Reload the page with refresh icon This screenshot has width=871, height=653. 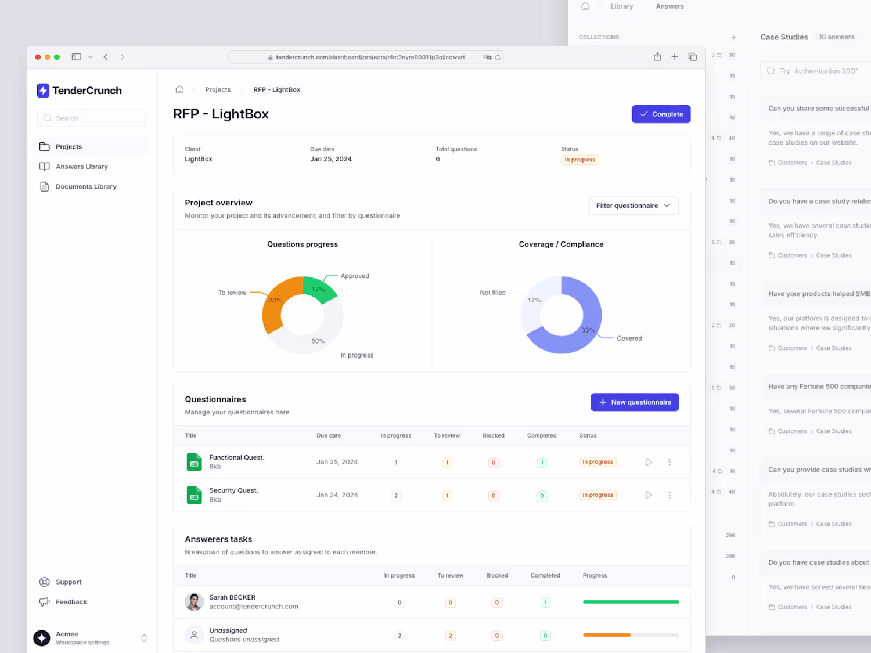point(498,57)
